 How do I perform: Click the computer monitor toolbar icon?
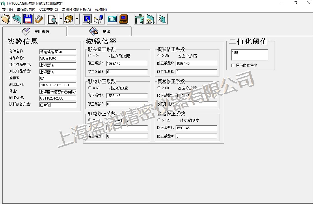(124, 19)
